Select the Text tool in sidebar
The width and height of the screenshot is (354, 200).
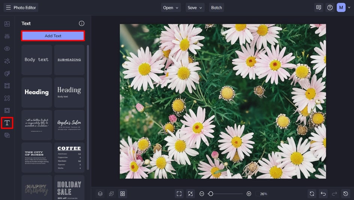pyautogui.click(x=7, y=123)
